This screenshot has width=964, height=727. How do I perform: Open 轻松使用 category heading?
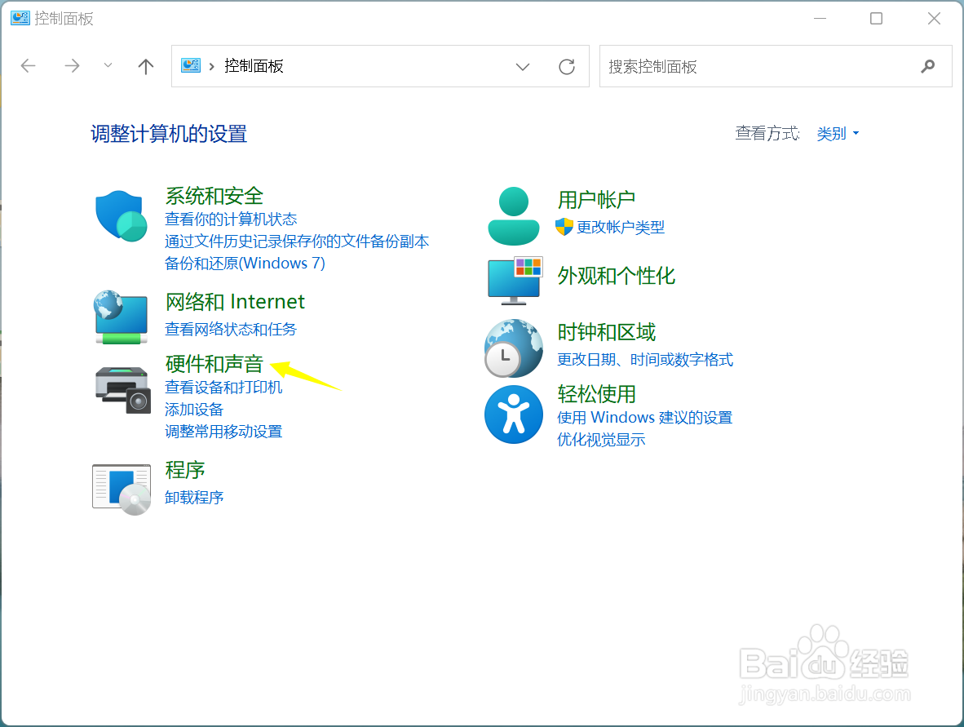(x=596, y=393)
